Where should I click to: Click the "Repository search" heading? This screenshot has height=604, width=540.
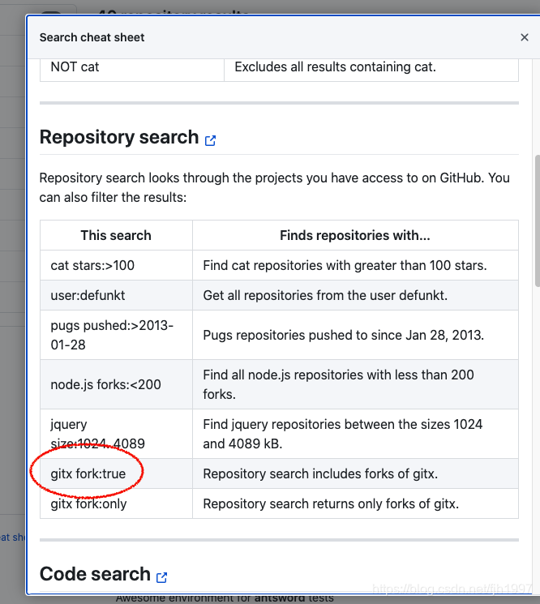click(x=119, y=138)
